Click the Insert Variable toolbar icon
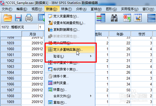Viewport: 156px width, 106px height. point(138,18)
